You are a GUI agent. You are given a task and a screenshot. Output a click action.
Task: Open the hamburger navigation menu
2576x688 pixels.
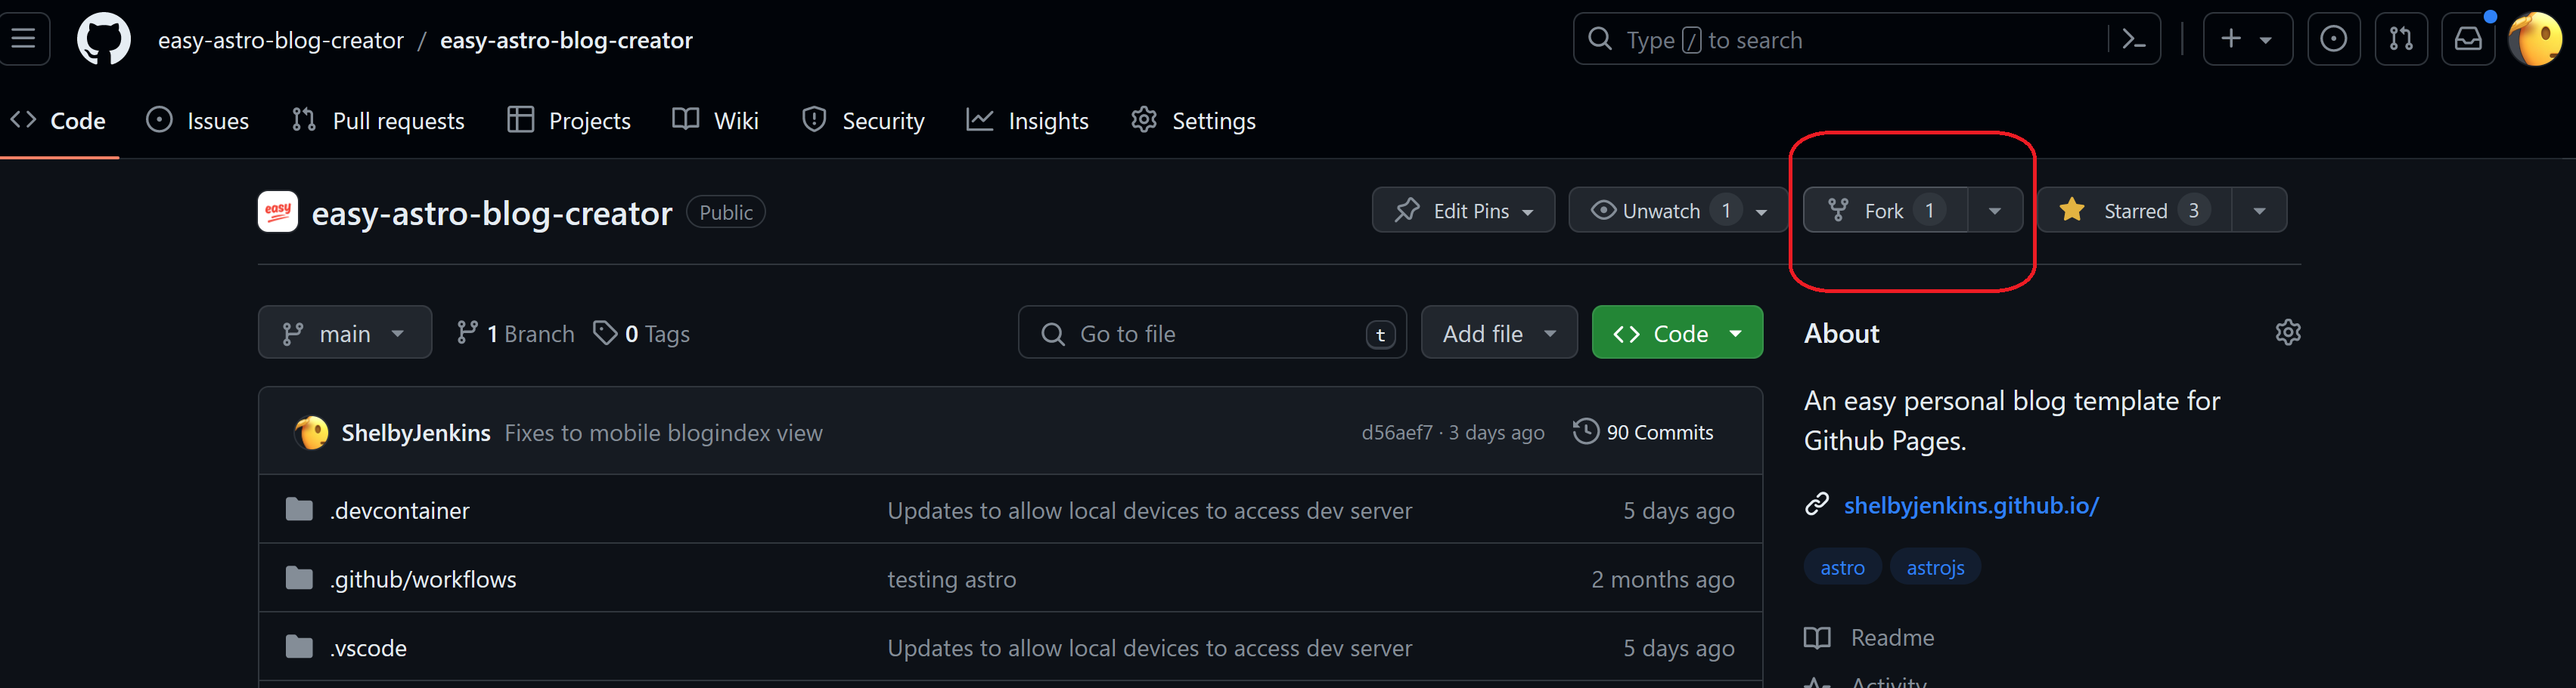coord(23,39)
